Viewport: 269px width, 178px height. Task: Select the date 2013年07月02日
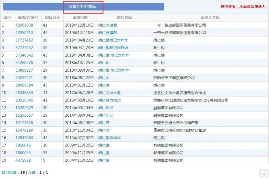coord(79,138)
